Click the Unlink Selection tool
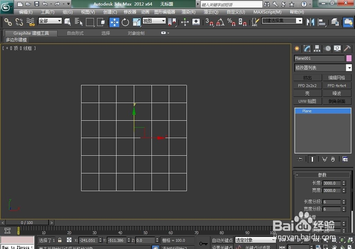Image resolution: width=355 pixels, height=249 pixels. pos(19,22)
